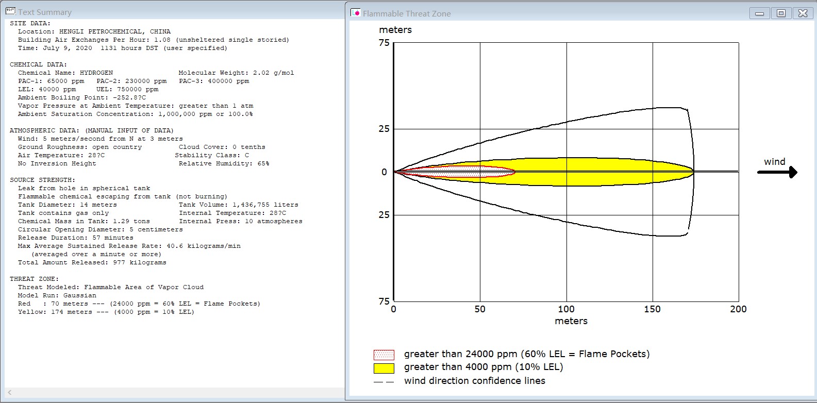Click 'Total Amount Released: 977 kilograms' line
Screen dimensions: 817x403
[x=92, y=262]
